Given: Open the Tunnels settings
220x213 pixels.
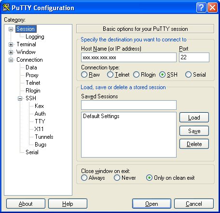Looking at the screenshot, I should 44,137.
